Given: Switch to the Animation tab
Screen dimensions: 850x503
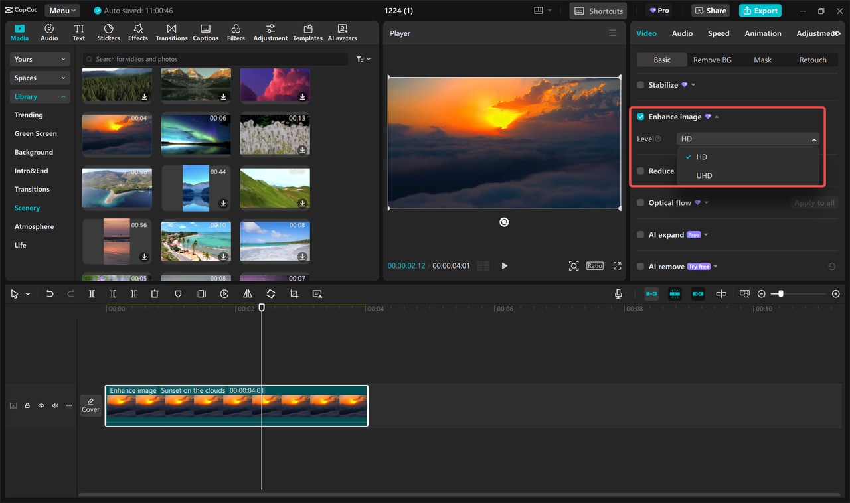Looking at the screenshot, I should point(762,33).
